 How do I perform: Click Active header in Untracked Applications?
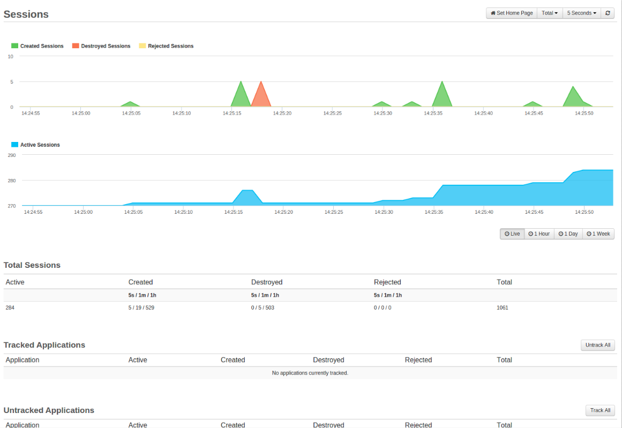[138, 425]
